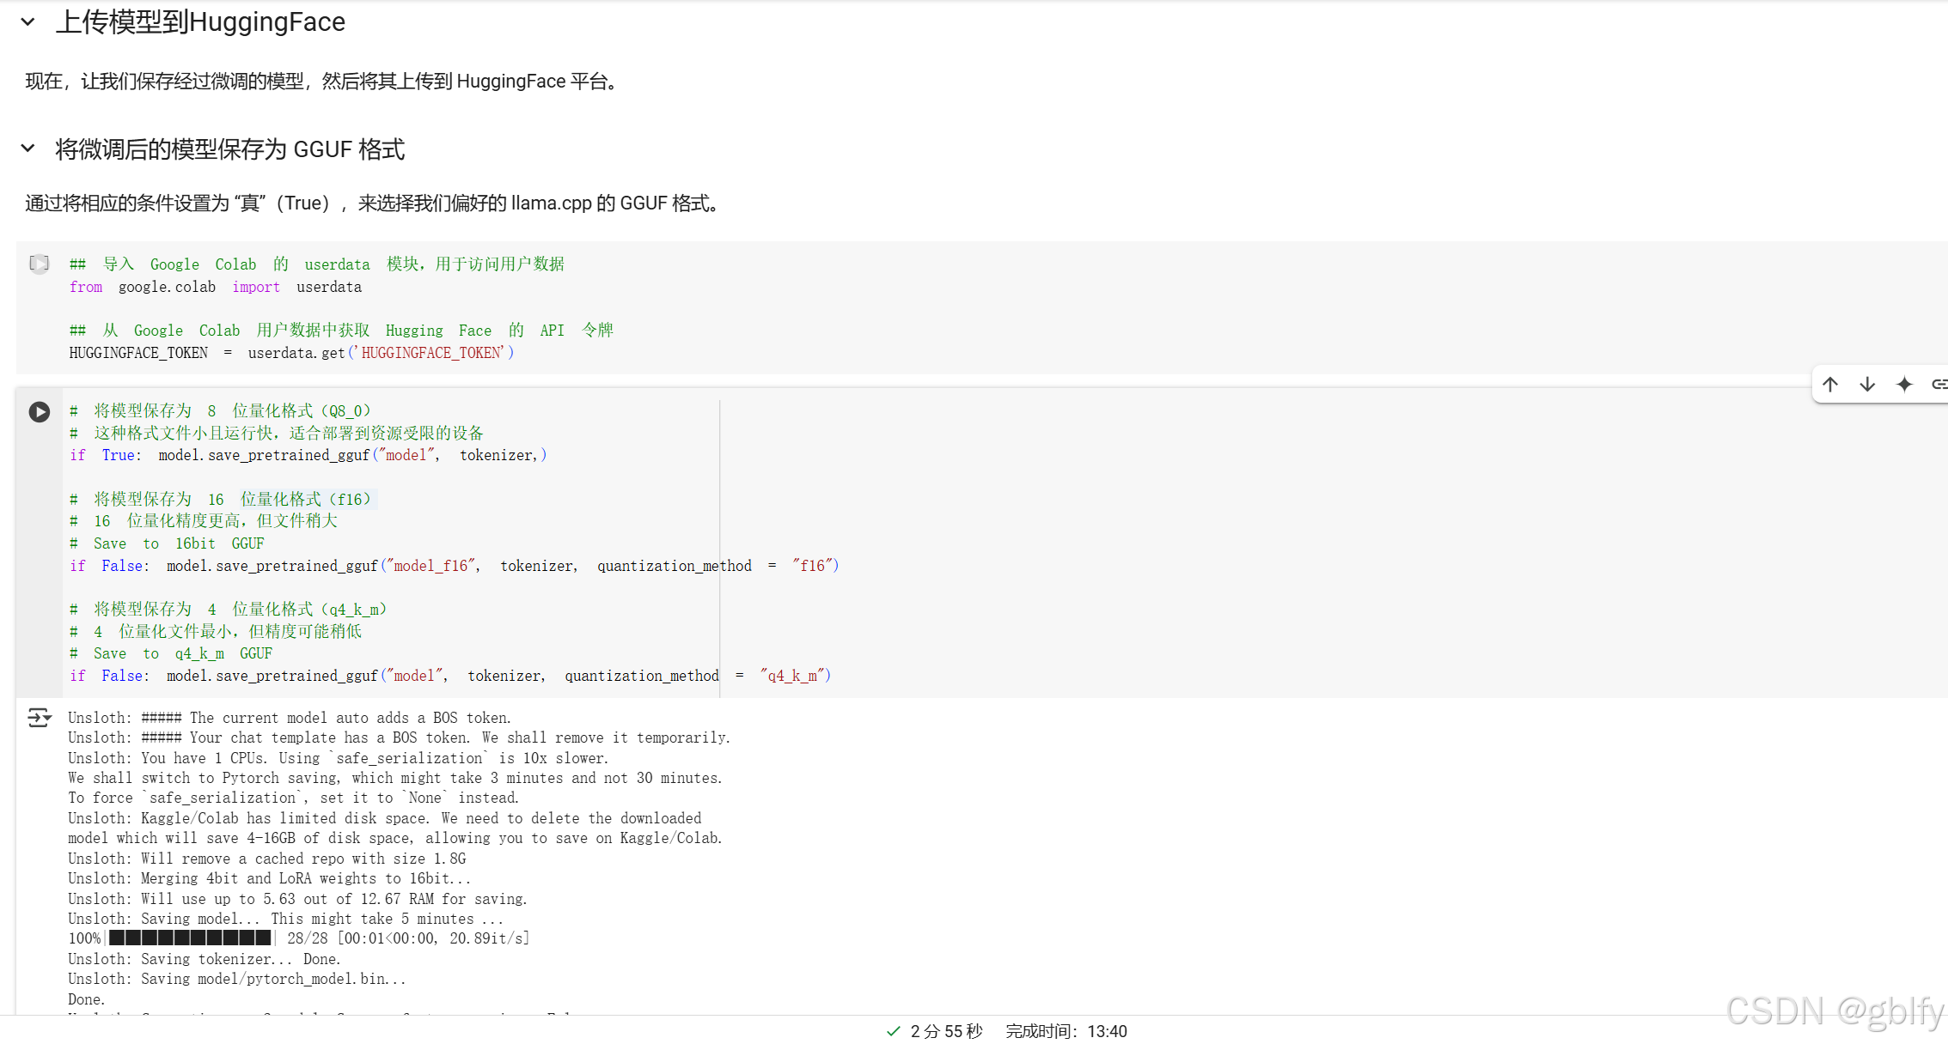Viewport: 1948px width, 1044px height.
Task: Click the 'if True' Q8_0 code line
Action: [x=308, y=455]
